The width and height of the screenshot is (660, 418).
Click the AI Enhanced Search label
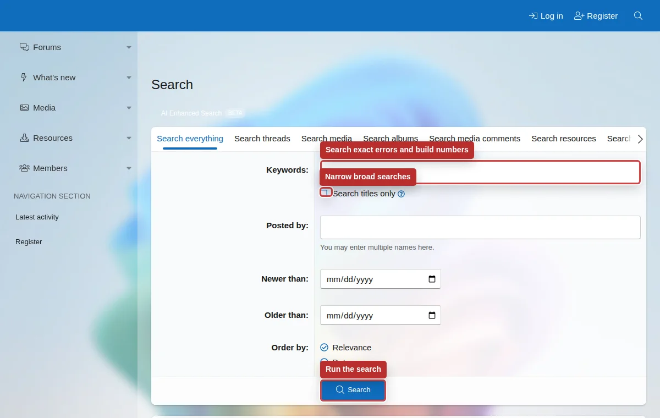pyautogui.click(x=191, y=113)
